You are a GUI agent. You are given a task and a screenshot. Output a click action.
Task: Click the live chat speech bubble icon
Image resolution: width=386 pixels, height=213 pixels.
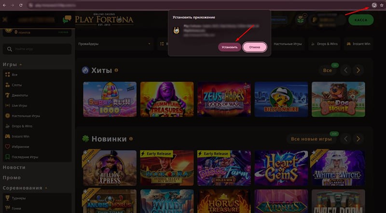(x=67, y=20)
